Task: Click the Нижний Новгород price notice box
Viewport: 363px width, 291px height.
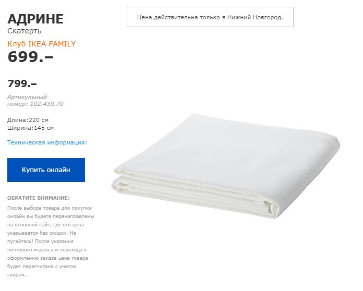Action: [x=210, y=17]
